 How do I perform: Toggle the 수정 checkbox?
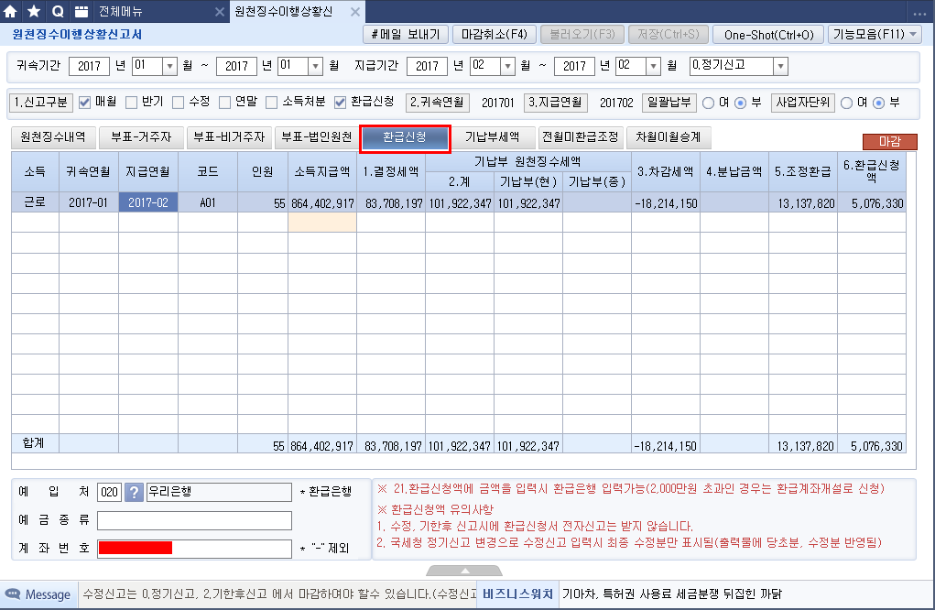tap(178, 103)
